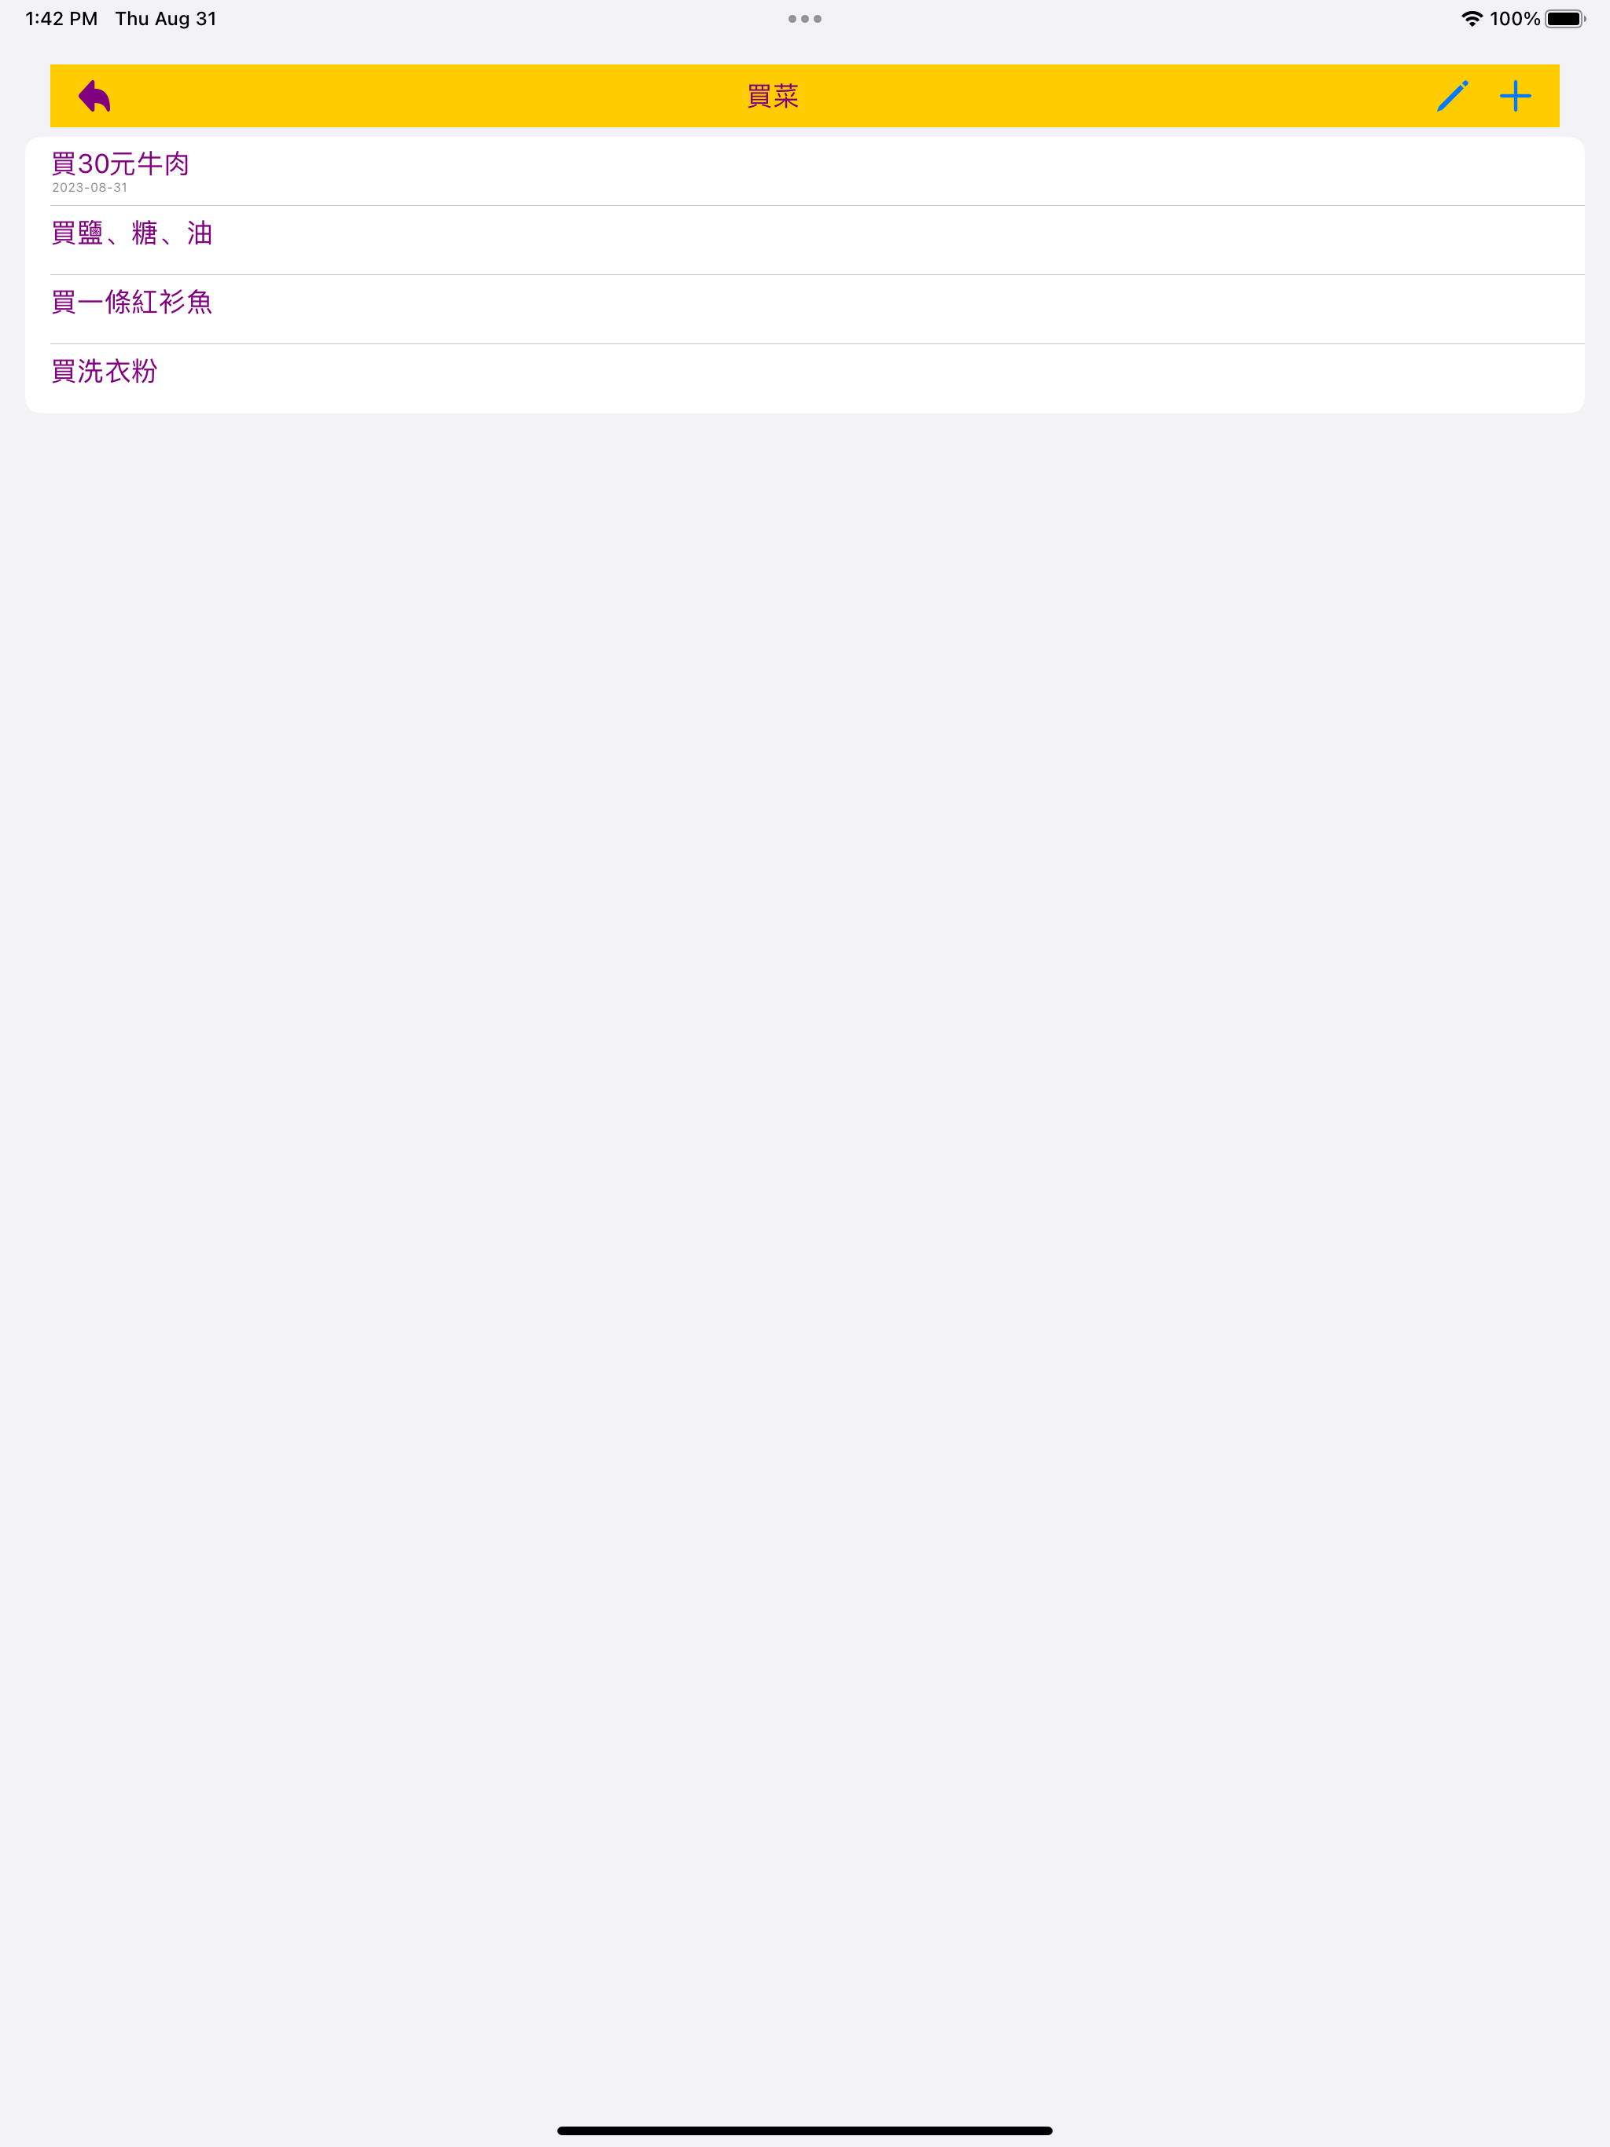Open the 買洗衣粉 list item

[805, 377]
